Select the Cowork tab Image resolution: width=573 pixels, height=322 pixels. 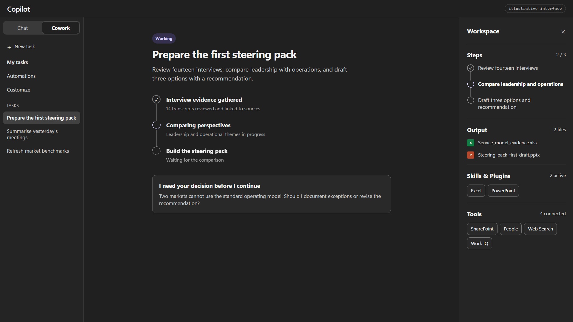pos(61,28)
